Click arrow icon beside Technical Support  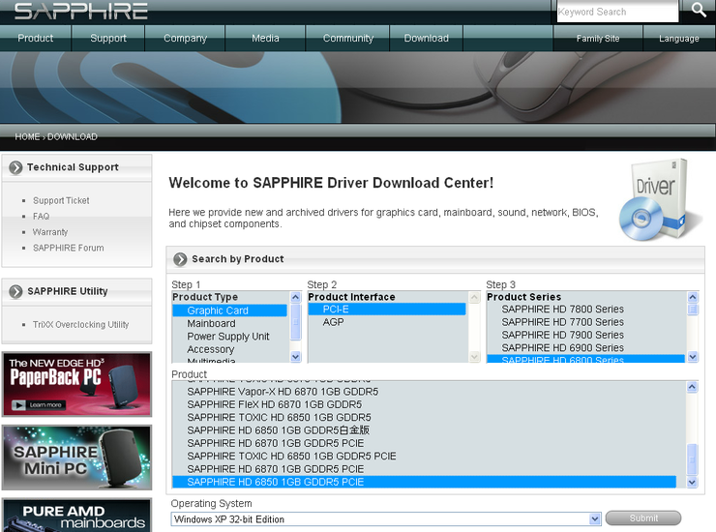click(15, 167)
